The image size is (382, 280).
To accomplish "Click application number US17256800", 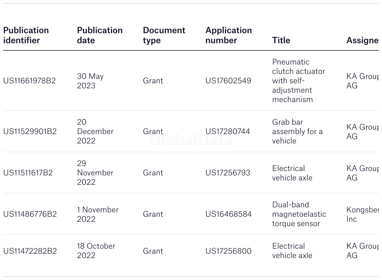I will click(x=228, y=251).
